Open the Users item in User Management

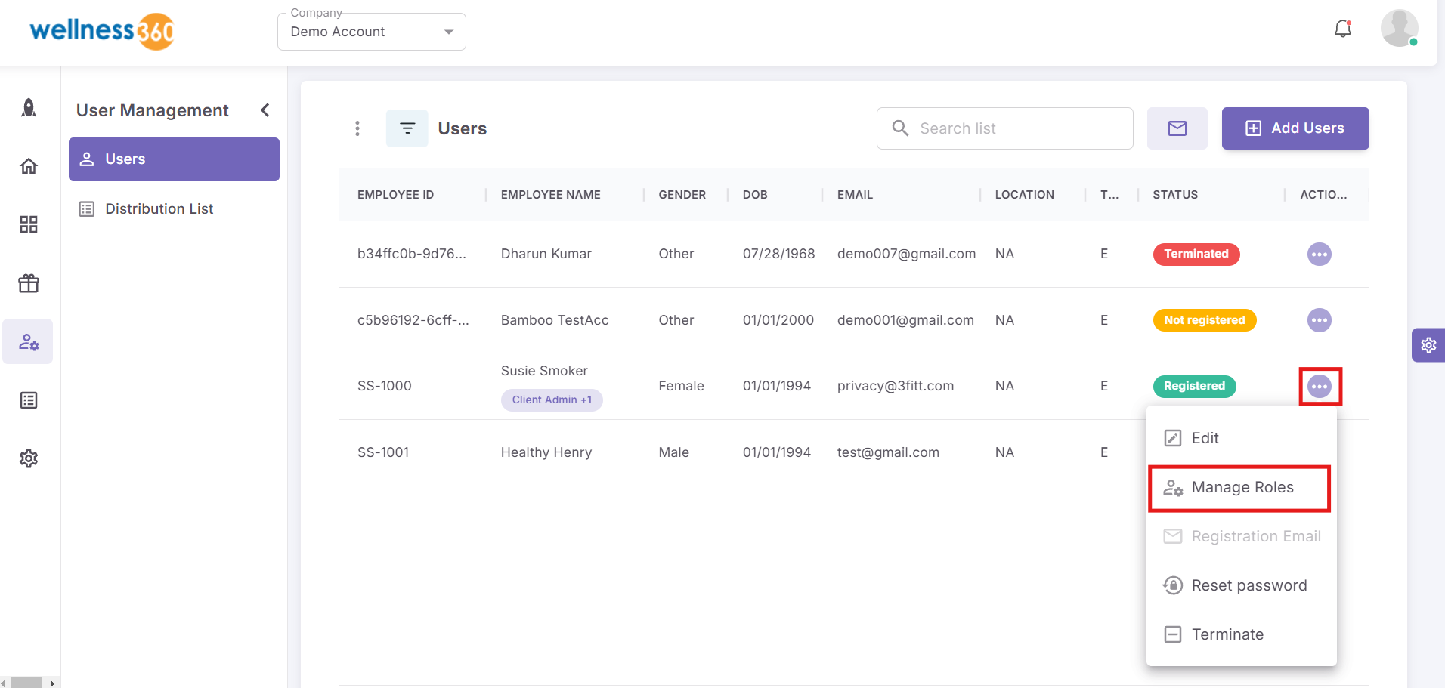174,159
